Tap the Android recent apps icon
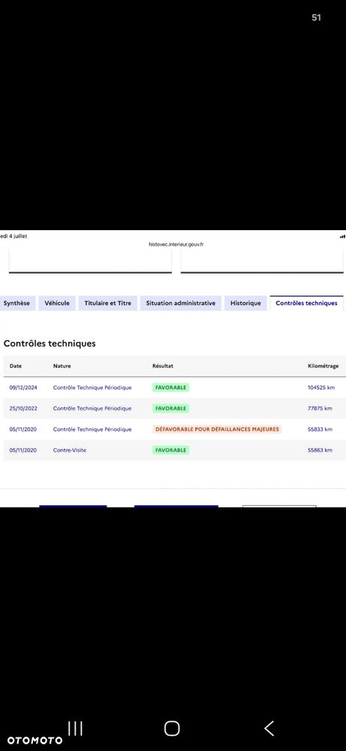Screen dimensions: 346x751 pyautogui.click(x=76, y=728)
